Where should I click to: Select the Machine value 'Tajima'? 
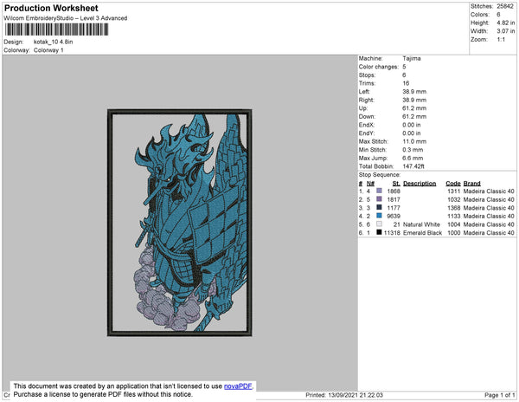[412, 58]
